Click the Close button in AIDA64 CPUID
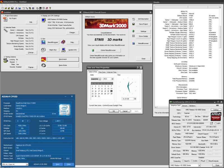This screenshot has width=224, height=168. (x=69, y=164)
